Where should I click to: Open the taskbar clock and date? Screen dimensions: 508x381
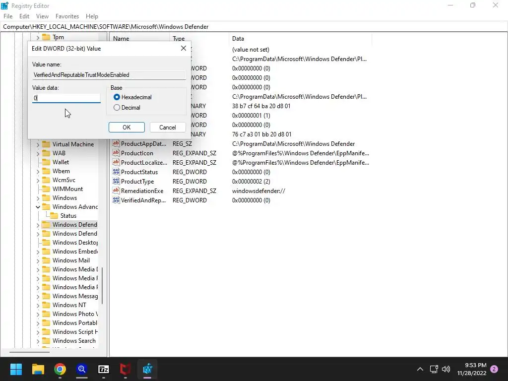point(472,369)
